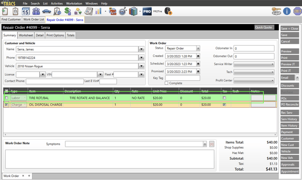Click the Work Order Note text area
The image size is (302, 180).
click(x=110, y=159)
